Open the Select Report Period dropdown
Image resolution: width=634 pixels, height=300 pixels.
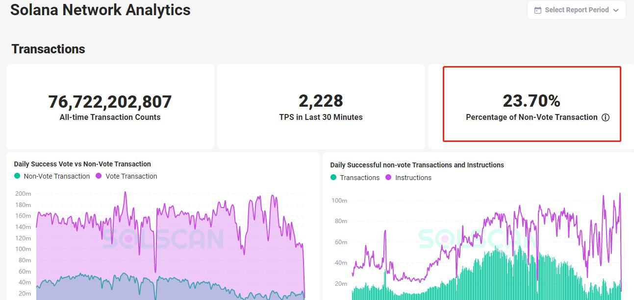(577, 10)
